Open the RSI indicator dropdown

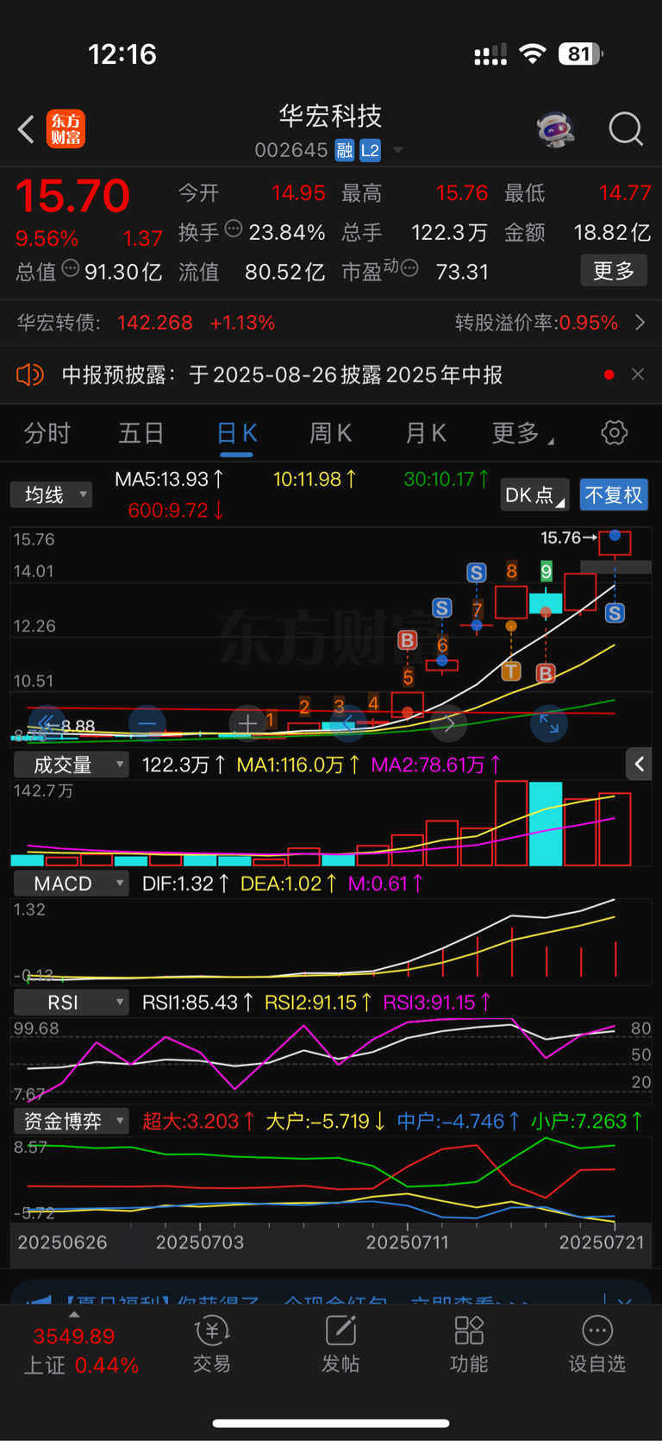coord(71,1003)
